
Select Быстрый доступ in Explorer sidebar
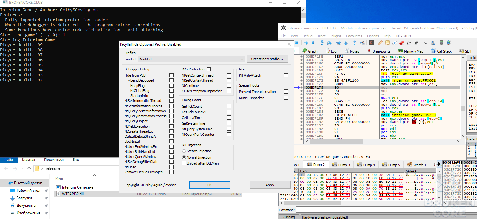tap(25, 183)
